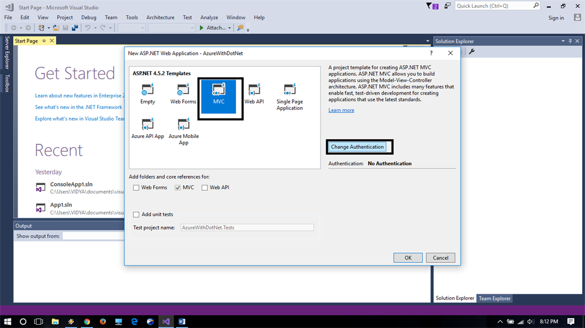This screenshot has height=328, width=585.
Task: Click the Undo toolbar icon
Action: (87, 27)
